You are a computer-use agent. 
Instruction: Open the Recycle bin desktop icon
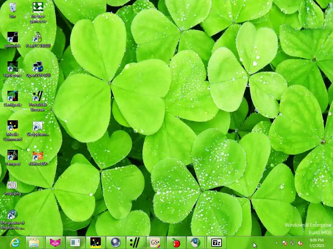pos(13,10)
